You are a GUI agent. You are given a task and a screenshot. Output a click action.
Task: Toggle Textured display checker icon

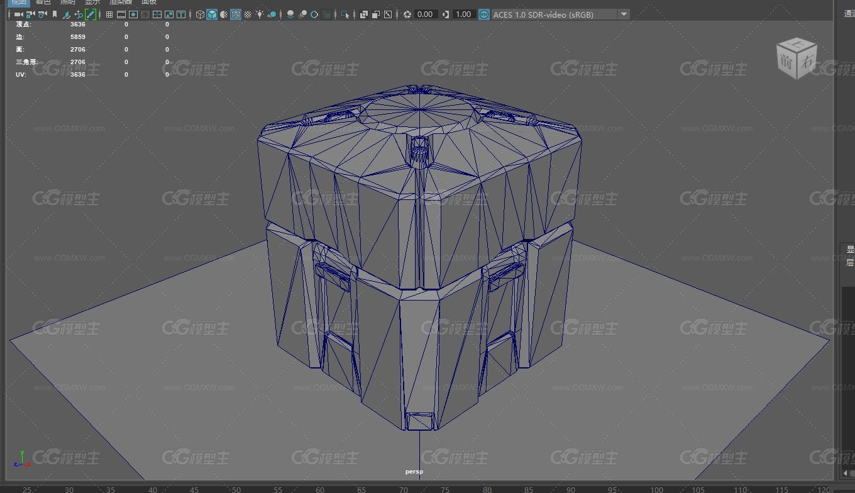click(248, 14)
